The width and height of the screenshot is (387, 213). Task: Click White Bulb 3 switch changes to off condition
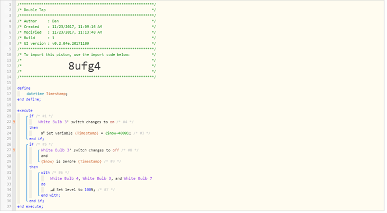point(80,150)
